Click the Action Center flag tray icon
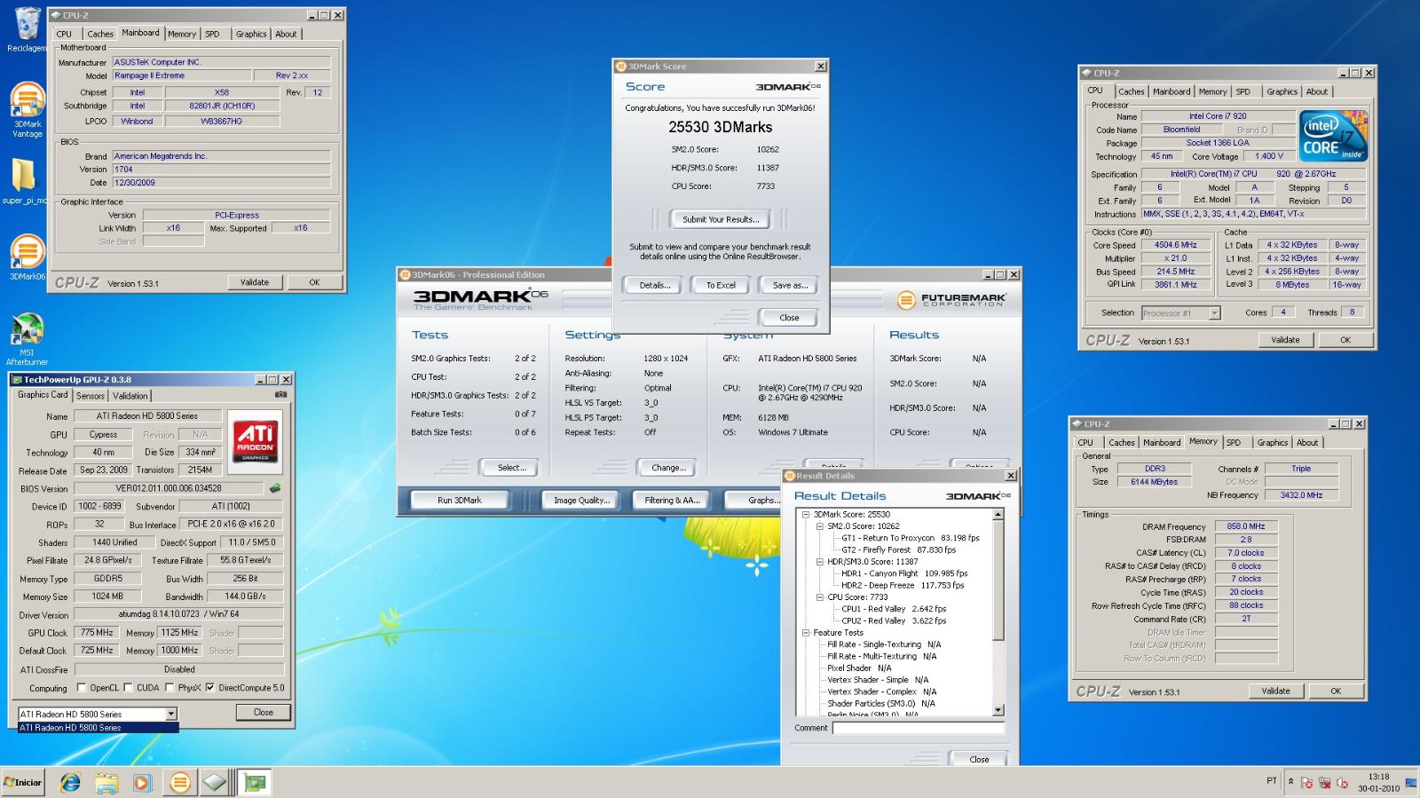 click(1306, 783)
